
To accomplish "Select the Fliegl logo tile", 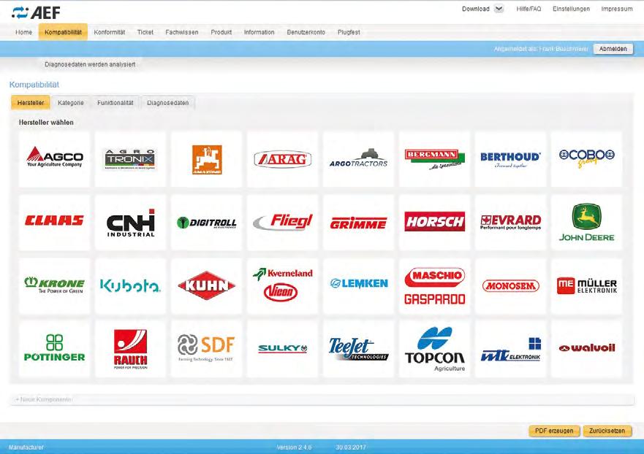I will coord(283,223).
